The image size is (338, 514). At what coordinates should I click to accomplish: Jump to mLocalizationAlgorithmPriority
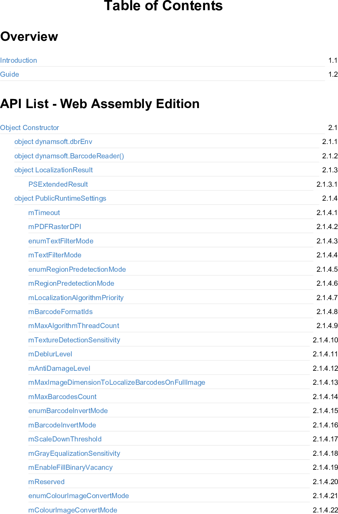76,298
